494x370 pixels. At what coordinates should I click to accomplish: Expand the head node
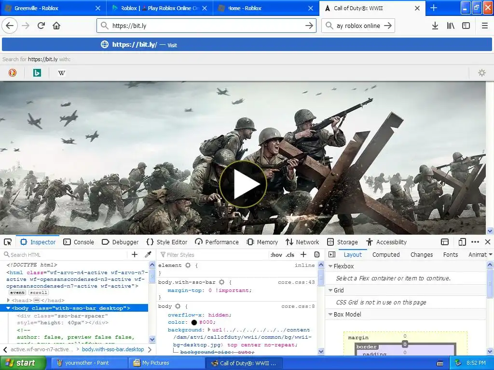(9, 300)
